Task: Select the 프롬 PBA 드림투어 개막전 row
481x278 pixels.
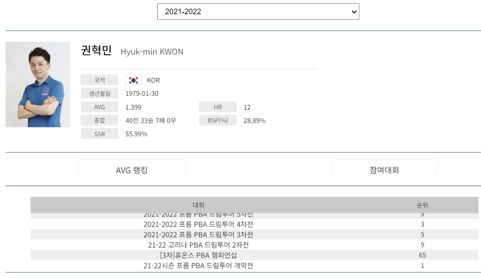Action: [254, 265]
